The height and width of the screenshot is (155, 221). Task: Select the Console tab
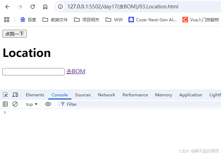[60, 95]
